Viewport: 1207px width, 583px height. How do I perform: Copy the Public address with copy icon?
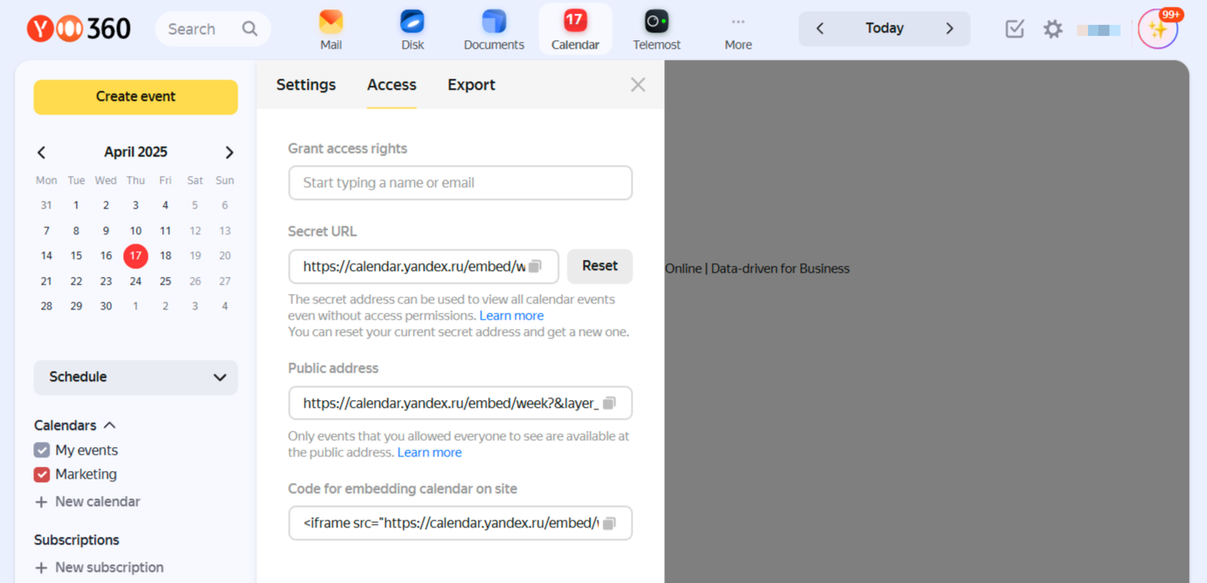point(609,403)
